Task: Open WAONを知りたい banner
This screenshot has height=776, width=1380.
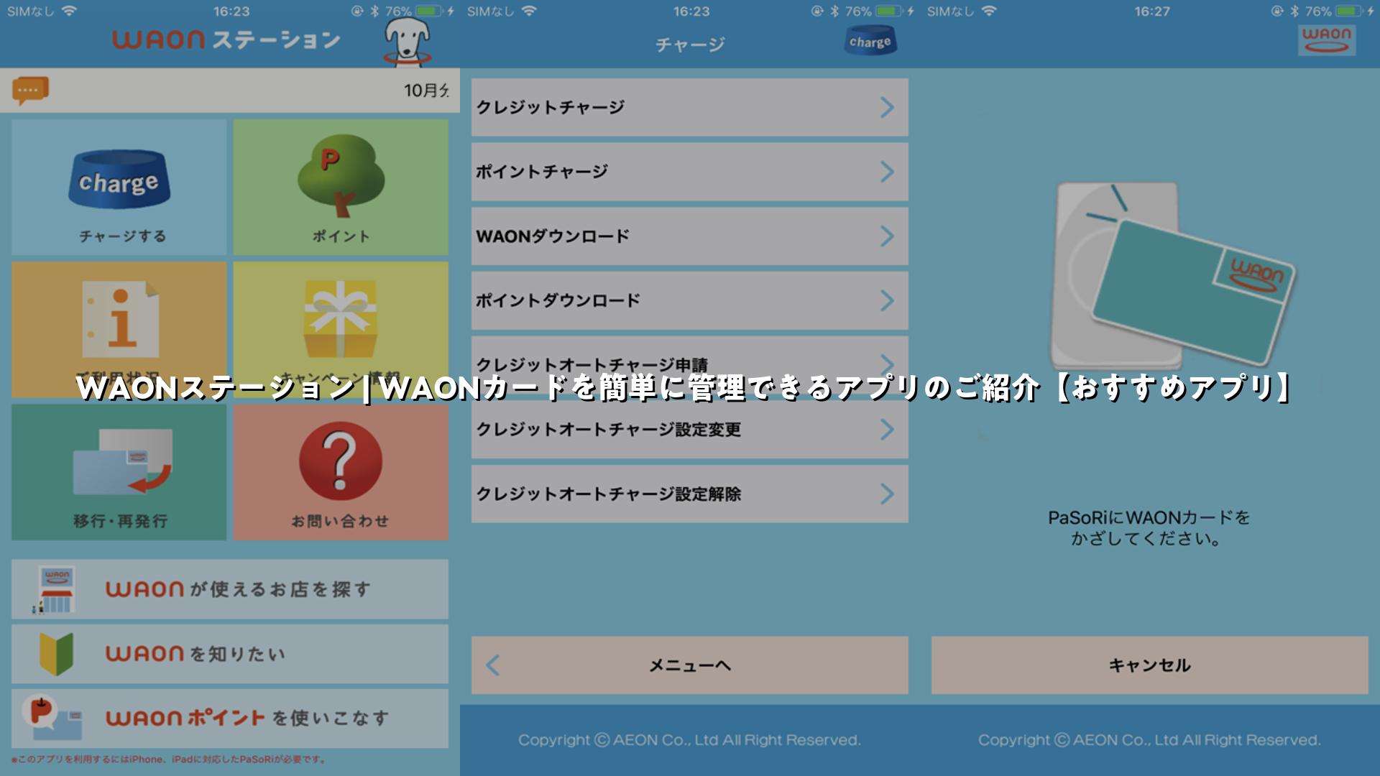Action: [x=230, y=654]
